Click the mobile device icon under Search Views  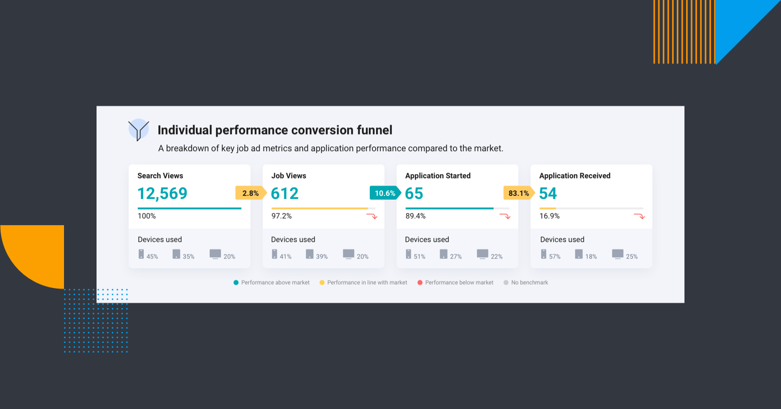tap(142, 254)
